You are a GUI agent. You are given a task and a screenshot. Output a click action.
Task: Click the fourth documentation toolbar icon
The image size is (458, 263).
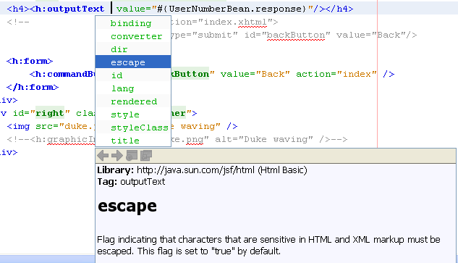pos(146,155)
